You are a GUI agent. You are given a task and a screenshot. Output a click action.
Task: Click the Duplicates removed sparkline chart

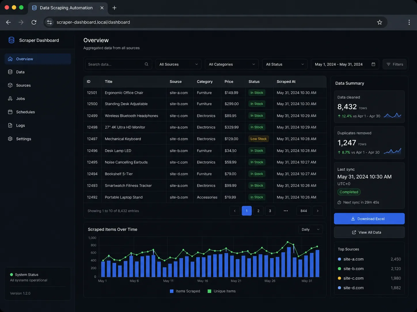click(x=393, y=151)
